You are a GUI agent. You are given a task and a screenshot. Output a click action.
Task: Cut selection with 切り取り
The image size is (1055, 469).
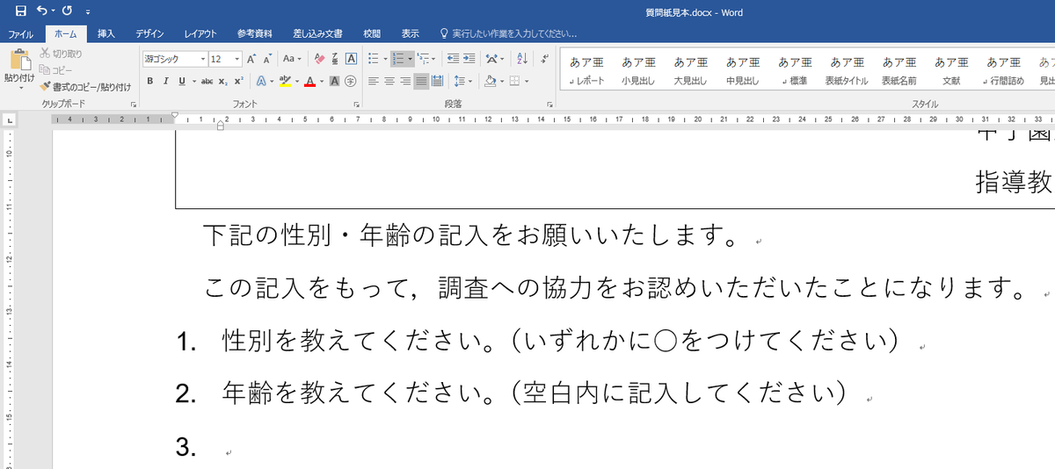coord(61,54)
